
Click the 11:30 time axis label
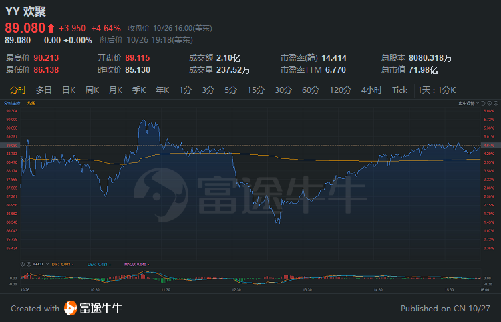pos(166,290)
